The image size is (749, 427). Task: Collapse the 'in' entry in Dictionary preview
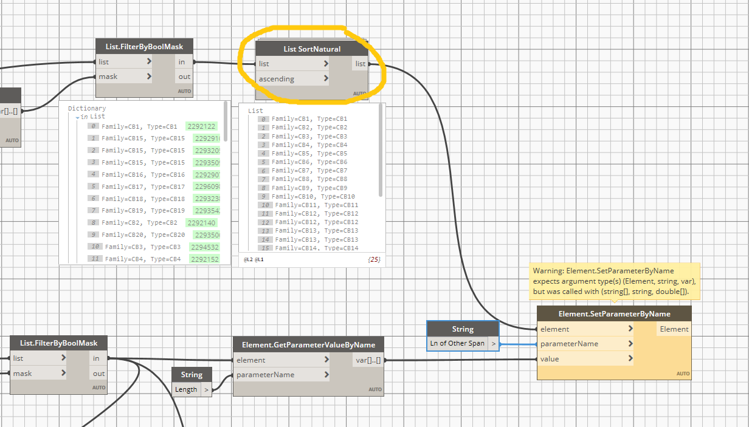point(77,117)
